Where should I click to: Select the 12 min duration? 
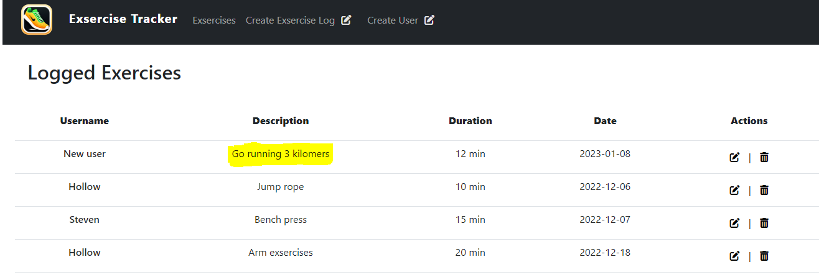click(470, 154)
